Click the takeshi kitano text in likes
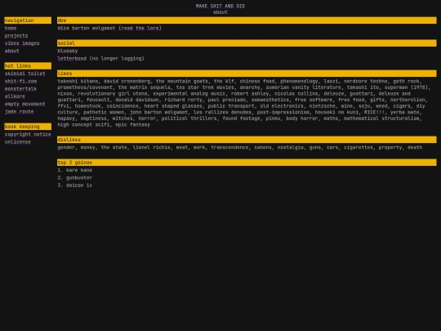The width and height of the screenshot is (441, 331). coord(78,82)
